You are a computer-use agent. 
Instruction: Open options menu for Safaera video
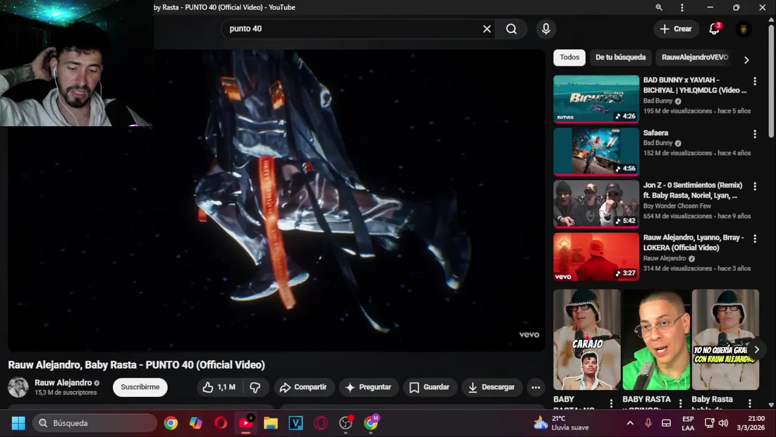[755, 134]
